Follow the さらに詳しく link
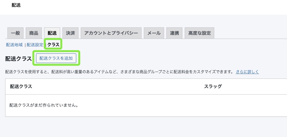 247,72
